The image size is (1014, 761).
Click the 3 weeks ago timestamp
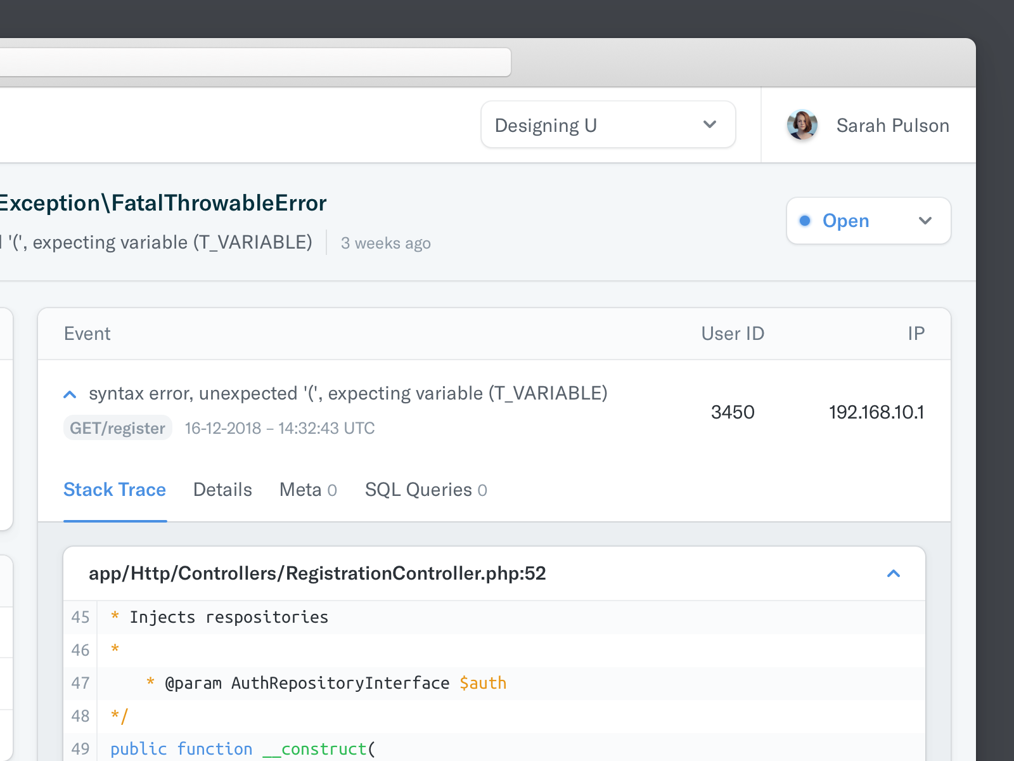point(385,243)
